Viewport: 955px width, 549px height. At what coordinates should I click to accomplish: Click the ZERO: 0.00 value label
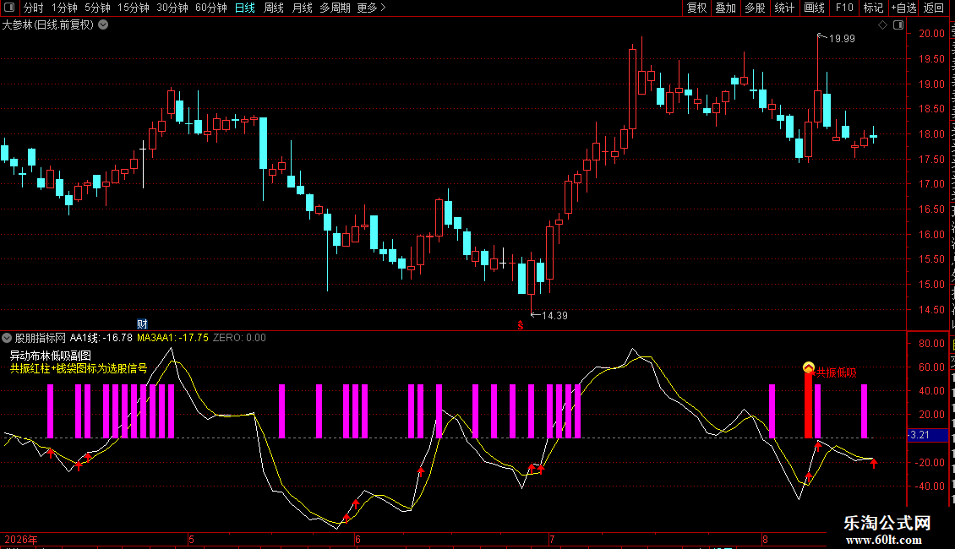click(x=239, y=338)
